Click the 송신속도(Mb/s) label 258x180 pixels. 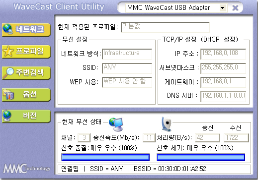pos(116,138)
